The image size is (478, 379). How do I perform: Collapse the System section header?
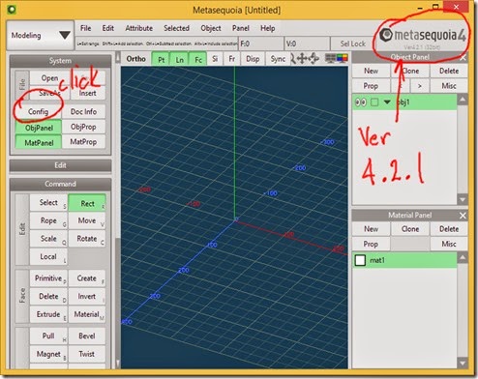click(x=60, y=61)
